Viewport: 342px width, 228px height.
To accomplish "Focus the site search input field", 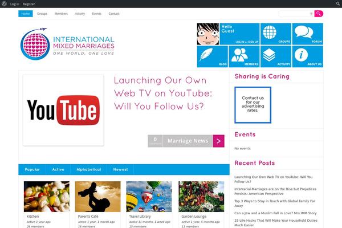I will (x=296, y=14).
